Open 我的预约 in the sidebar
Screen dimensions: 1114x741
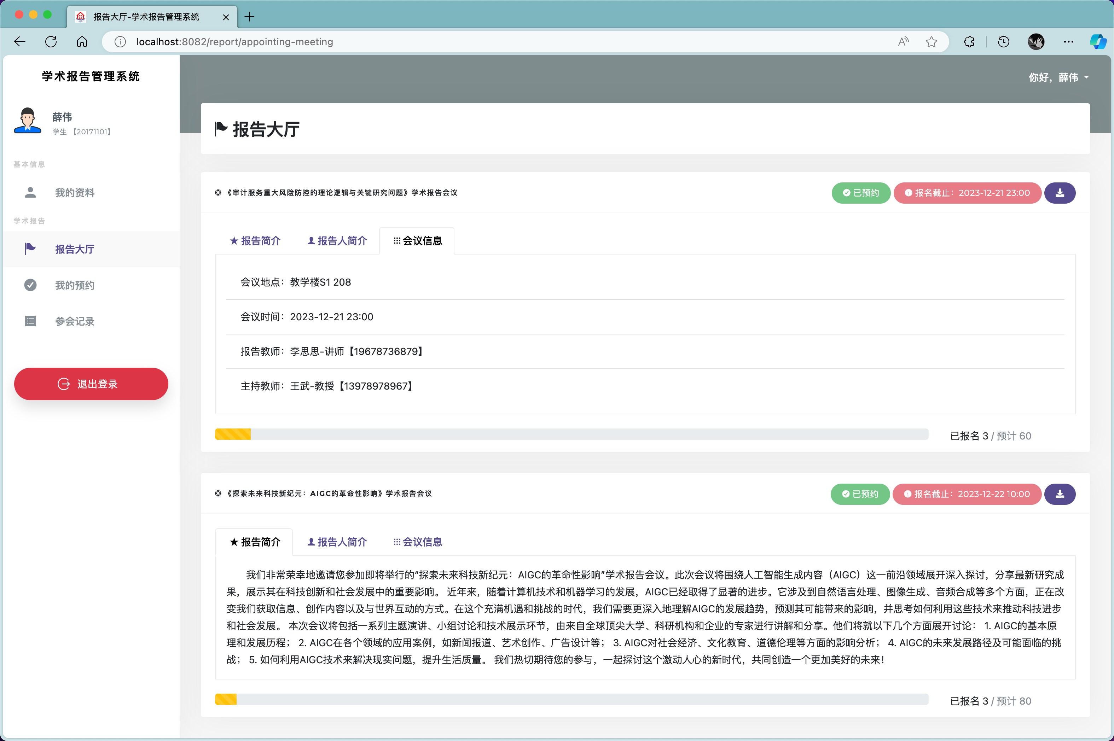pos(75,285)
